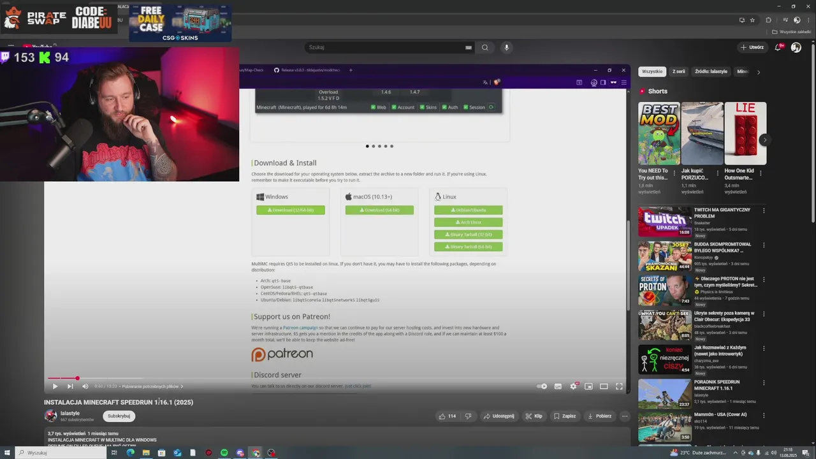Open the on-screen keyboard icon in search
The image size is (816, 459).
[x=469, y=47]
